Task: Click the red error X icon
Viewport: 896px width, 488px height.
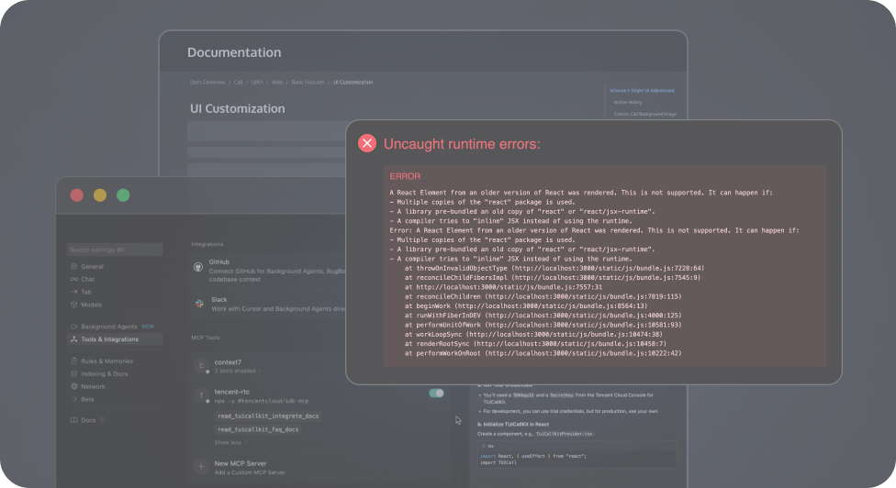Action: [x=367, y=143]
